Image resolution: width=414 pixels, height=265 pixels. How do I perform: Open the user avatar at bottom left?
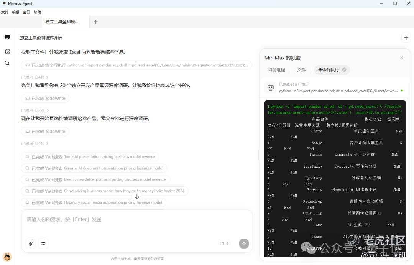coord(7,257)
